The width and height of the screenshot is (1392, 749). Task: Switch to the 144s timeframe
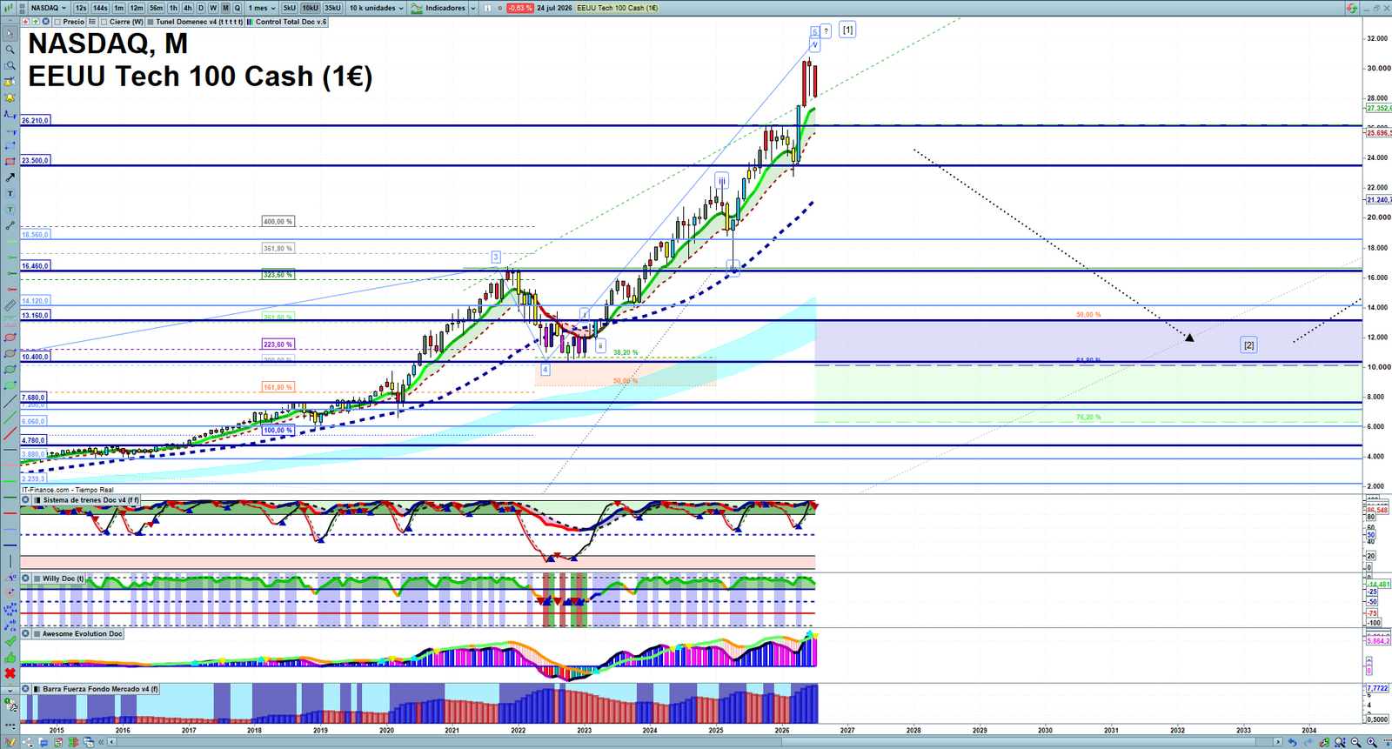(x=100, y=8)
